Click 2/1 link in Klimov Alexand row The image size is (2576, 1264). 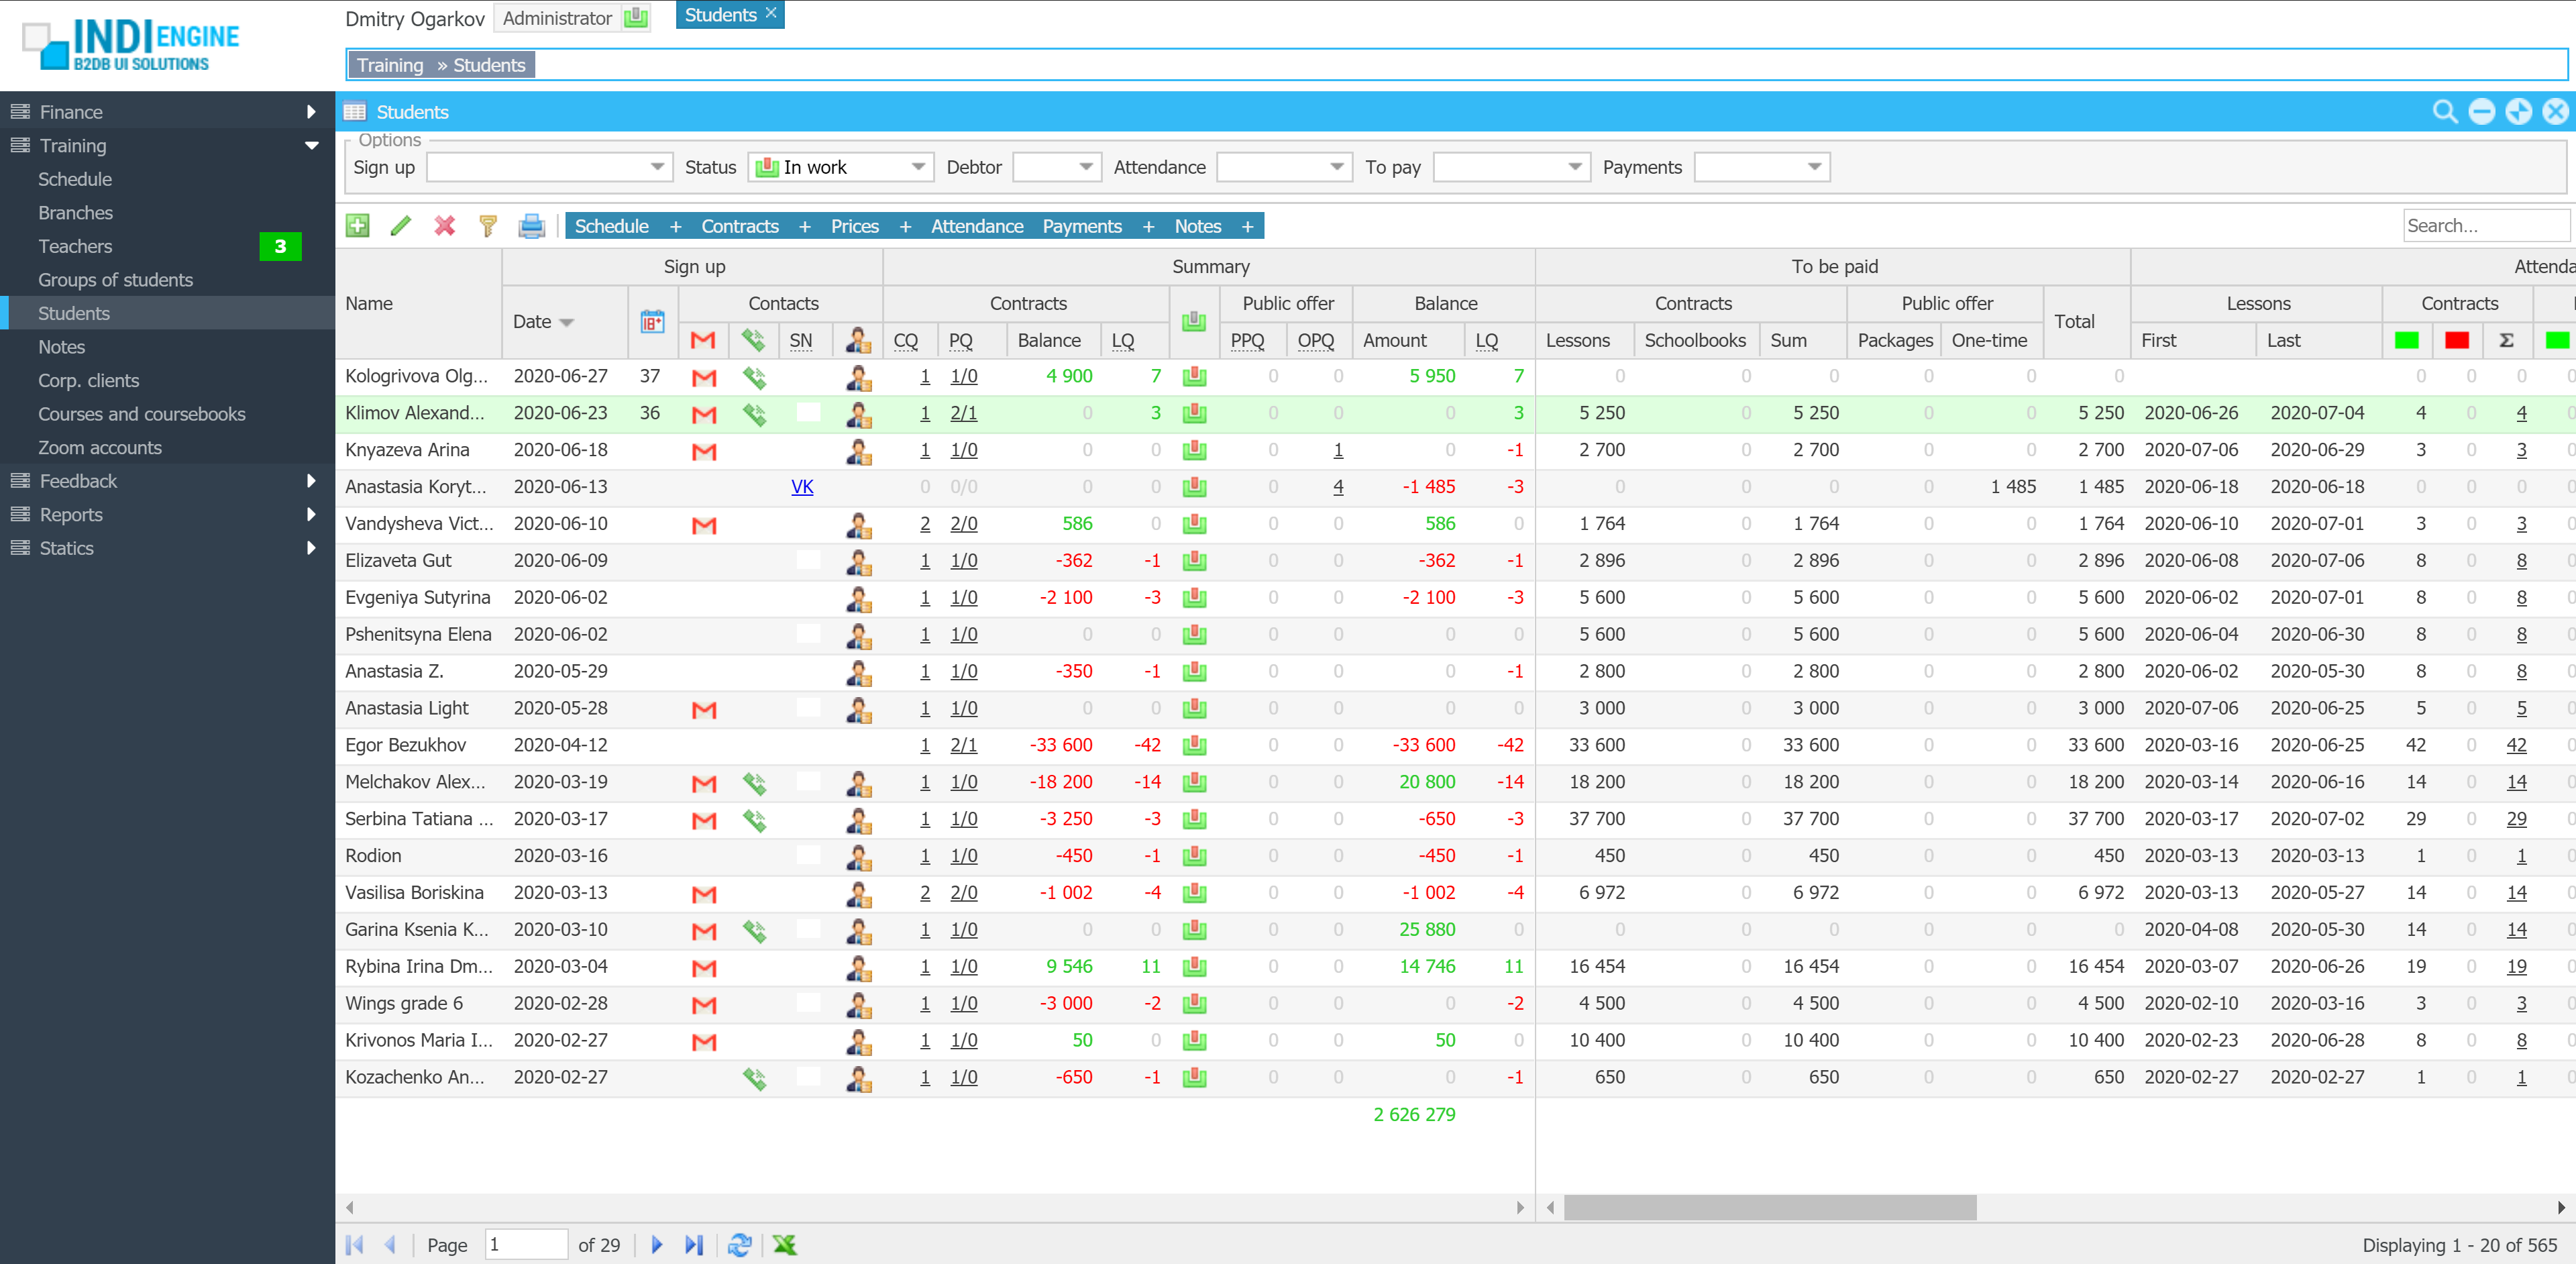coord(963,413)
